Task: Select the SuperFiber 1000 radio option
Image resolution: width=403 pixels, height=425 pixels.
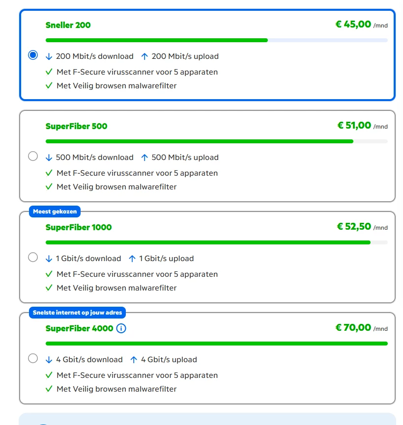Action: tap(33, 257)
